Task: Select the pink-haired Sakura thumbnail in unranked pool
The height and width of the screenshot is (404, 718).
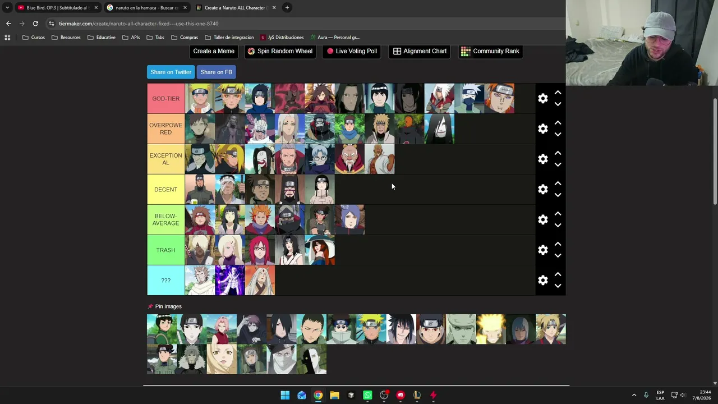Action: [222, 329]
